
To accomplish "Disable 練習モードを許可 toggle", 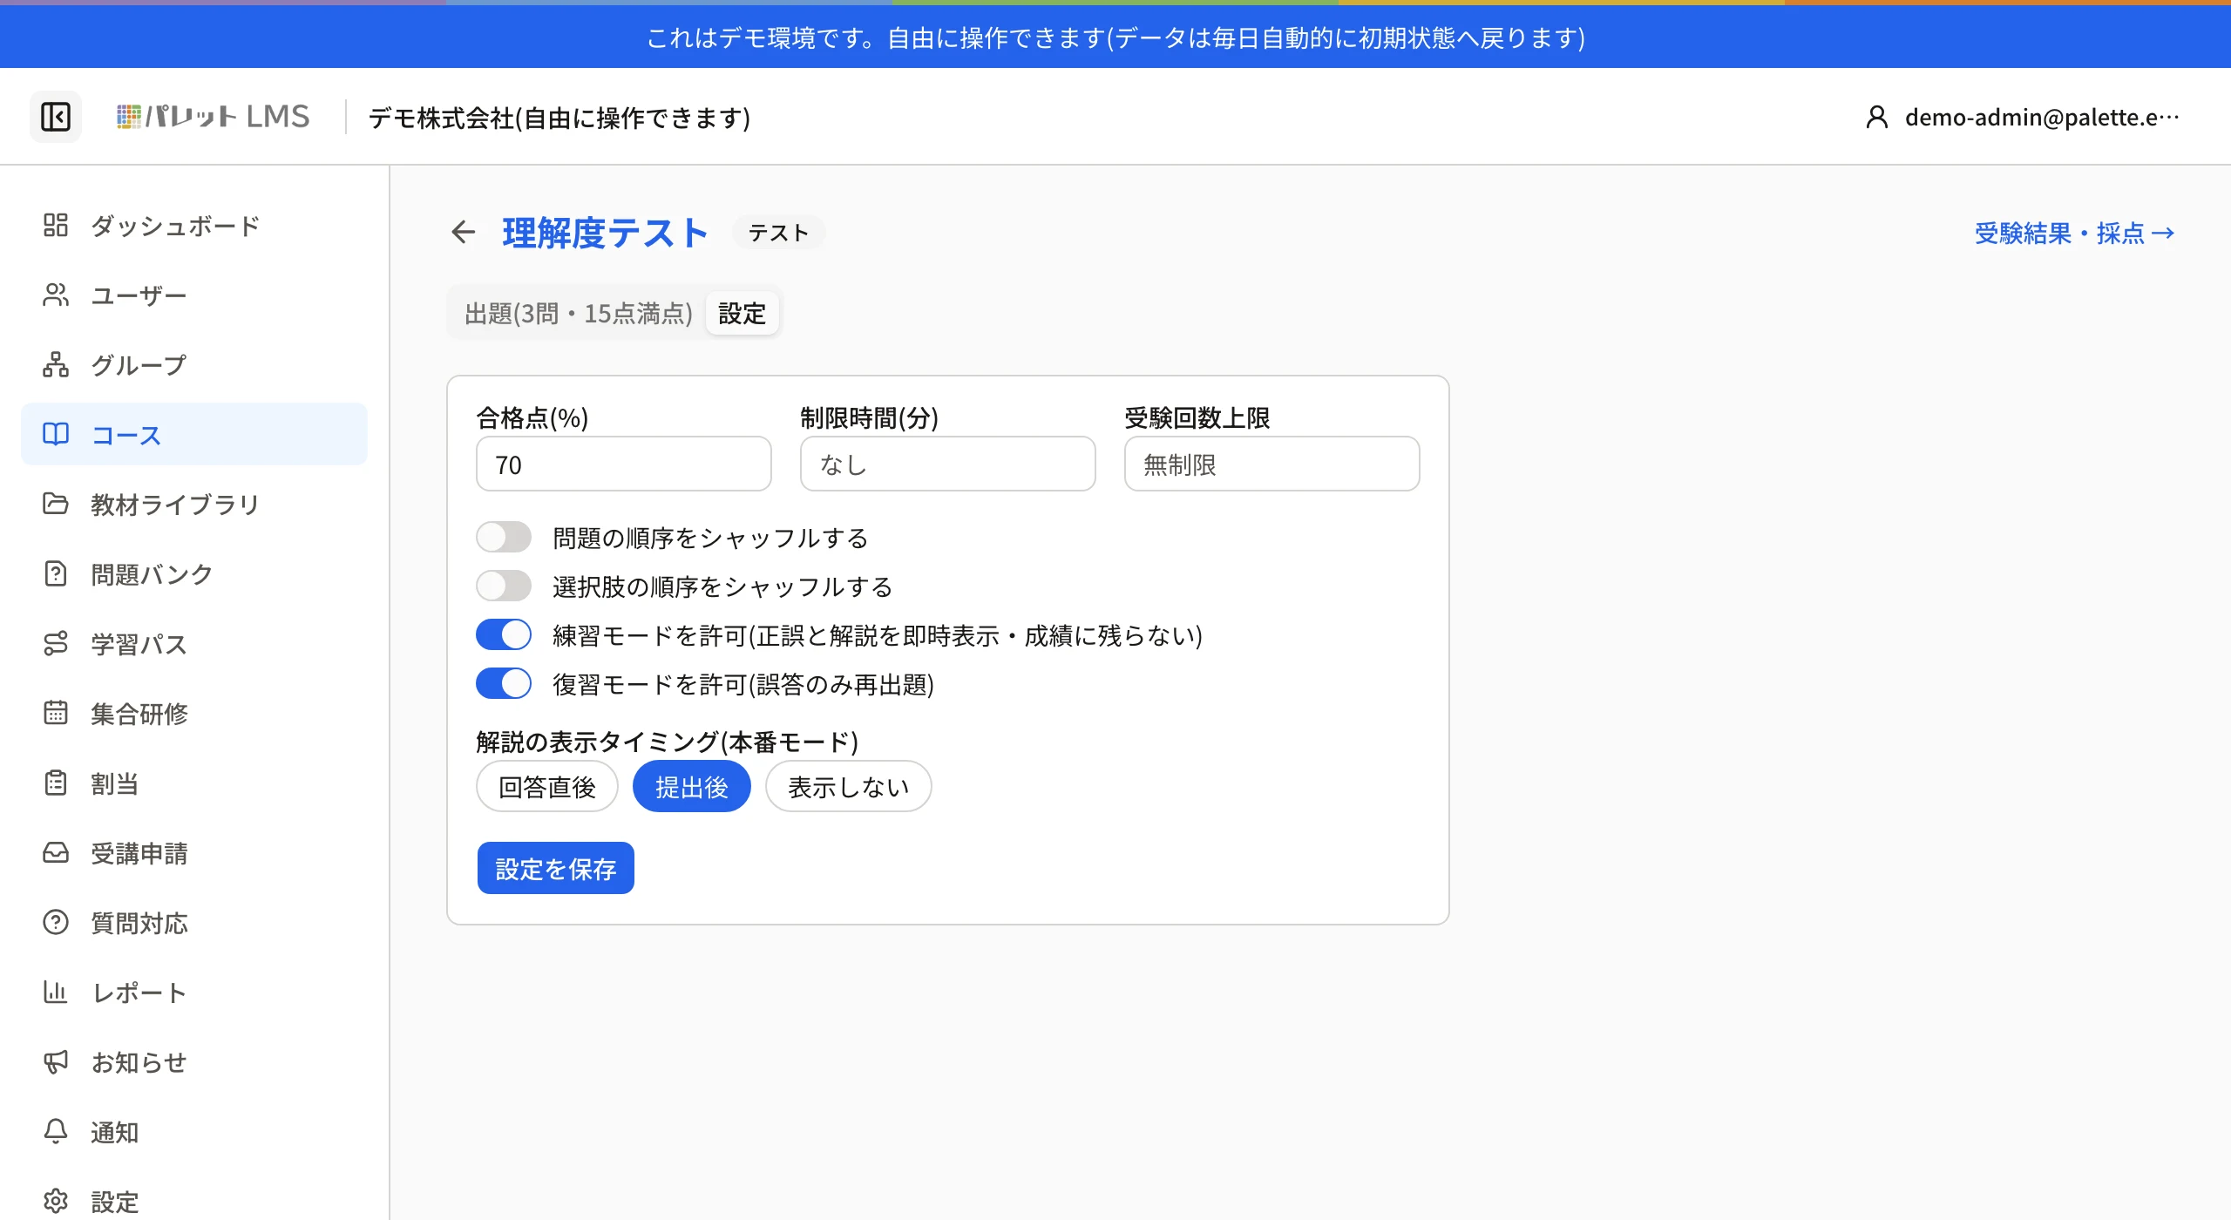I will pyautogui.click(x=504, y=634).
